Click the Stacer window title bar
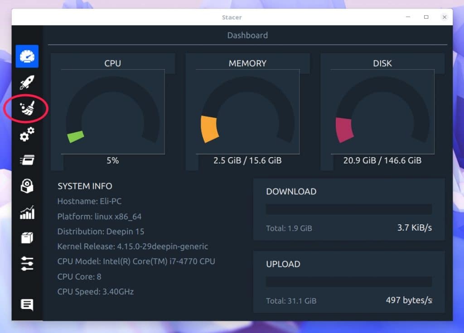Viewport: 464px width, 333px height. coord(232,17)
